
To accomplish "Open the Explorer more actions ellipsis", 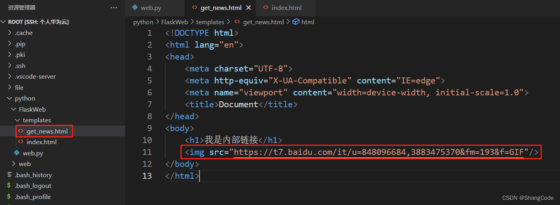I will point(114,8).
